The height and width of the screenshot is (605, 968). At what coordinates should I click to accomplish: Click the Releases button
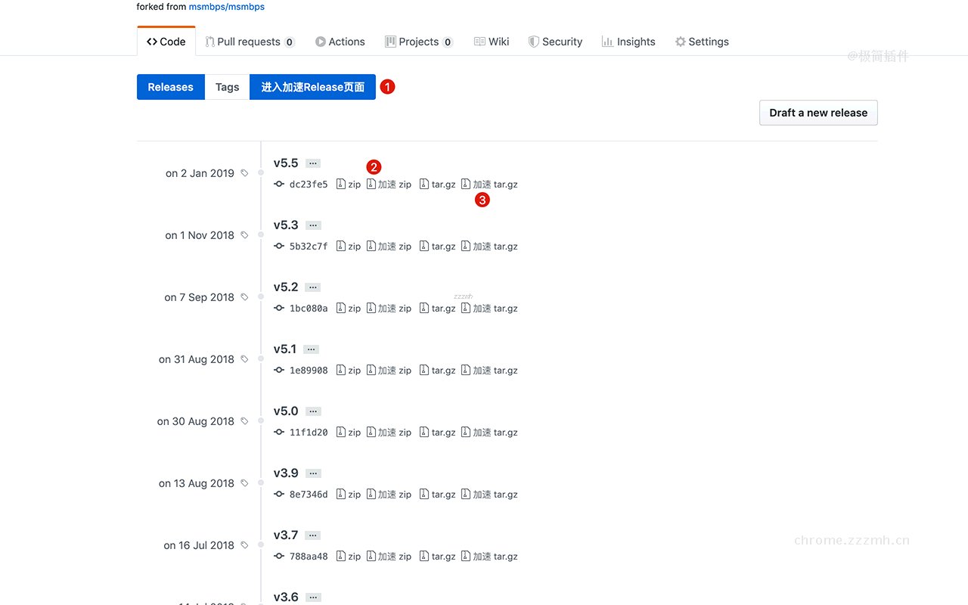click(x=170, y=87)
